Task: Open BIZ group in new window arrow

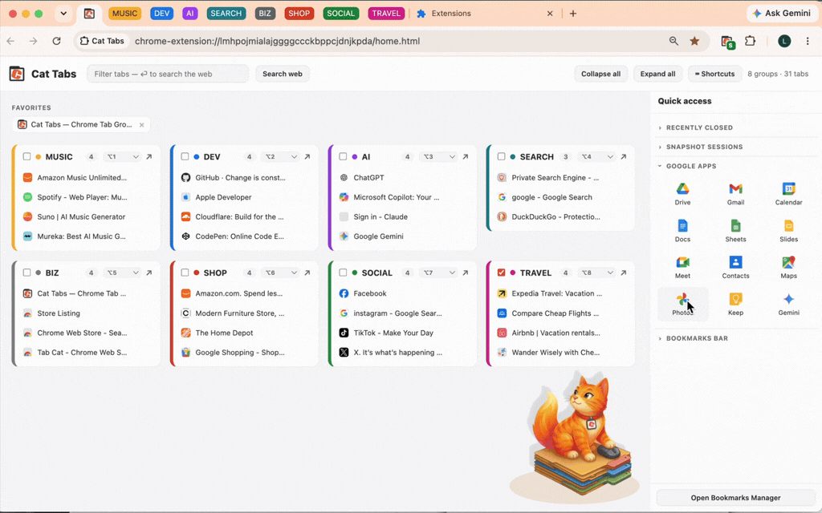Action: click(149, 273)
